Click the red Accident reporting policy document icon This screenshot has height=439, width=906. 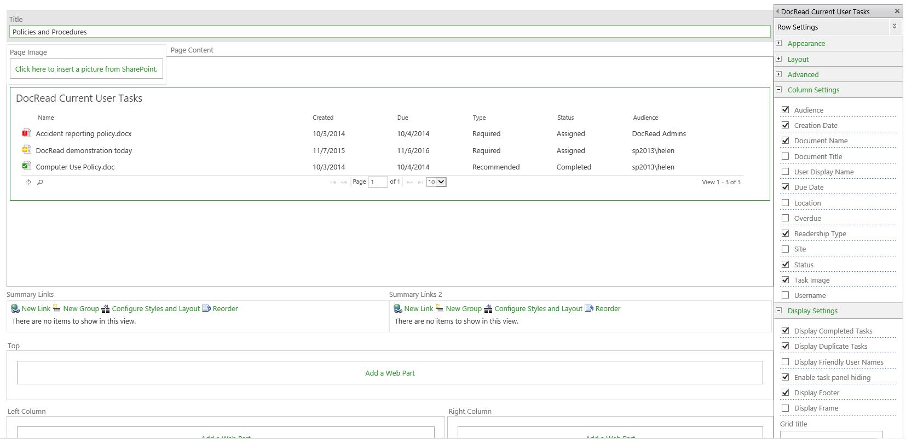[26, 133]
